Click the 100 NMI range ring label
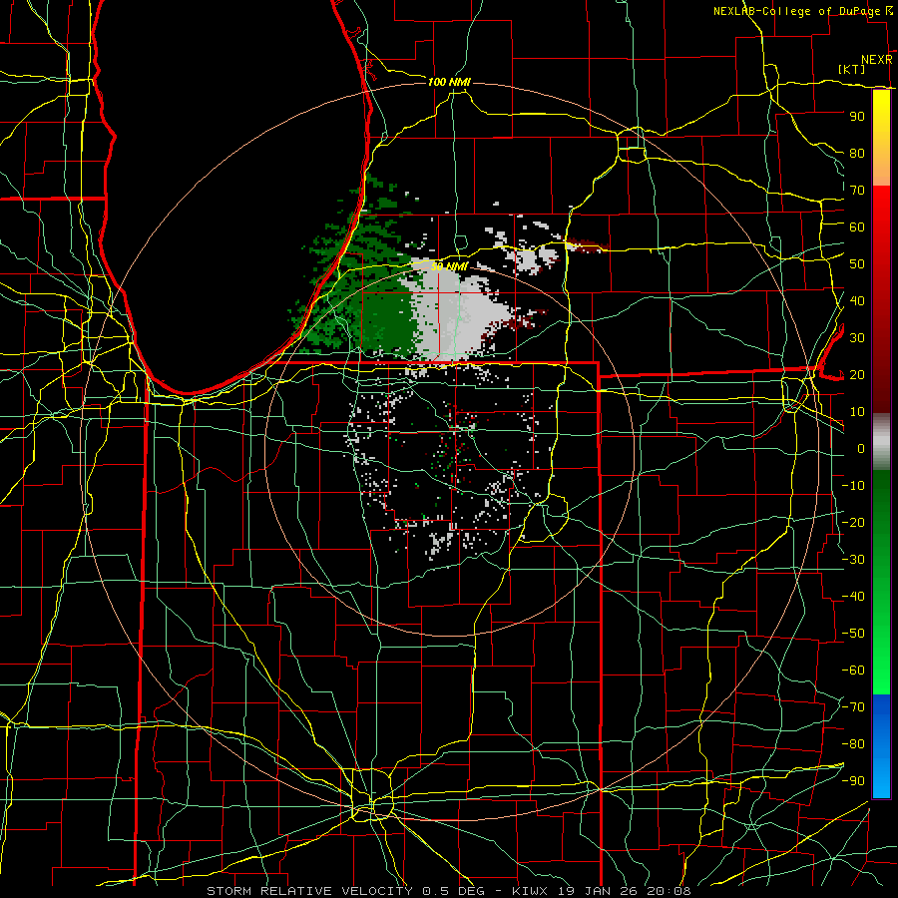Image resolution: width=898 pixels, height=898 pixels. (449, 82)
